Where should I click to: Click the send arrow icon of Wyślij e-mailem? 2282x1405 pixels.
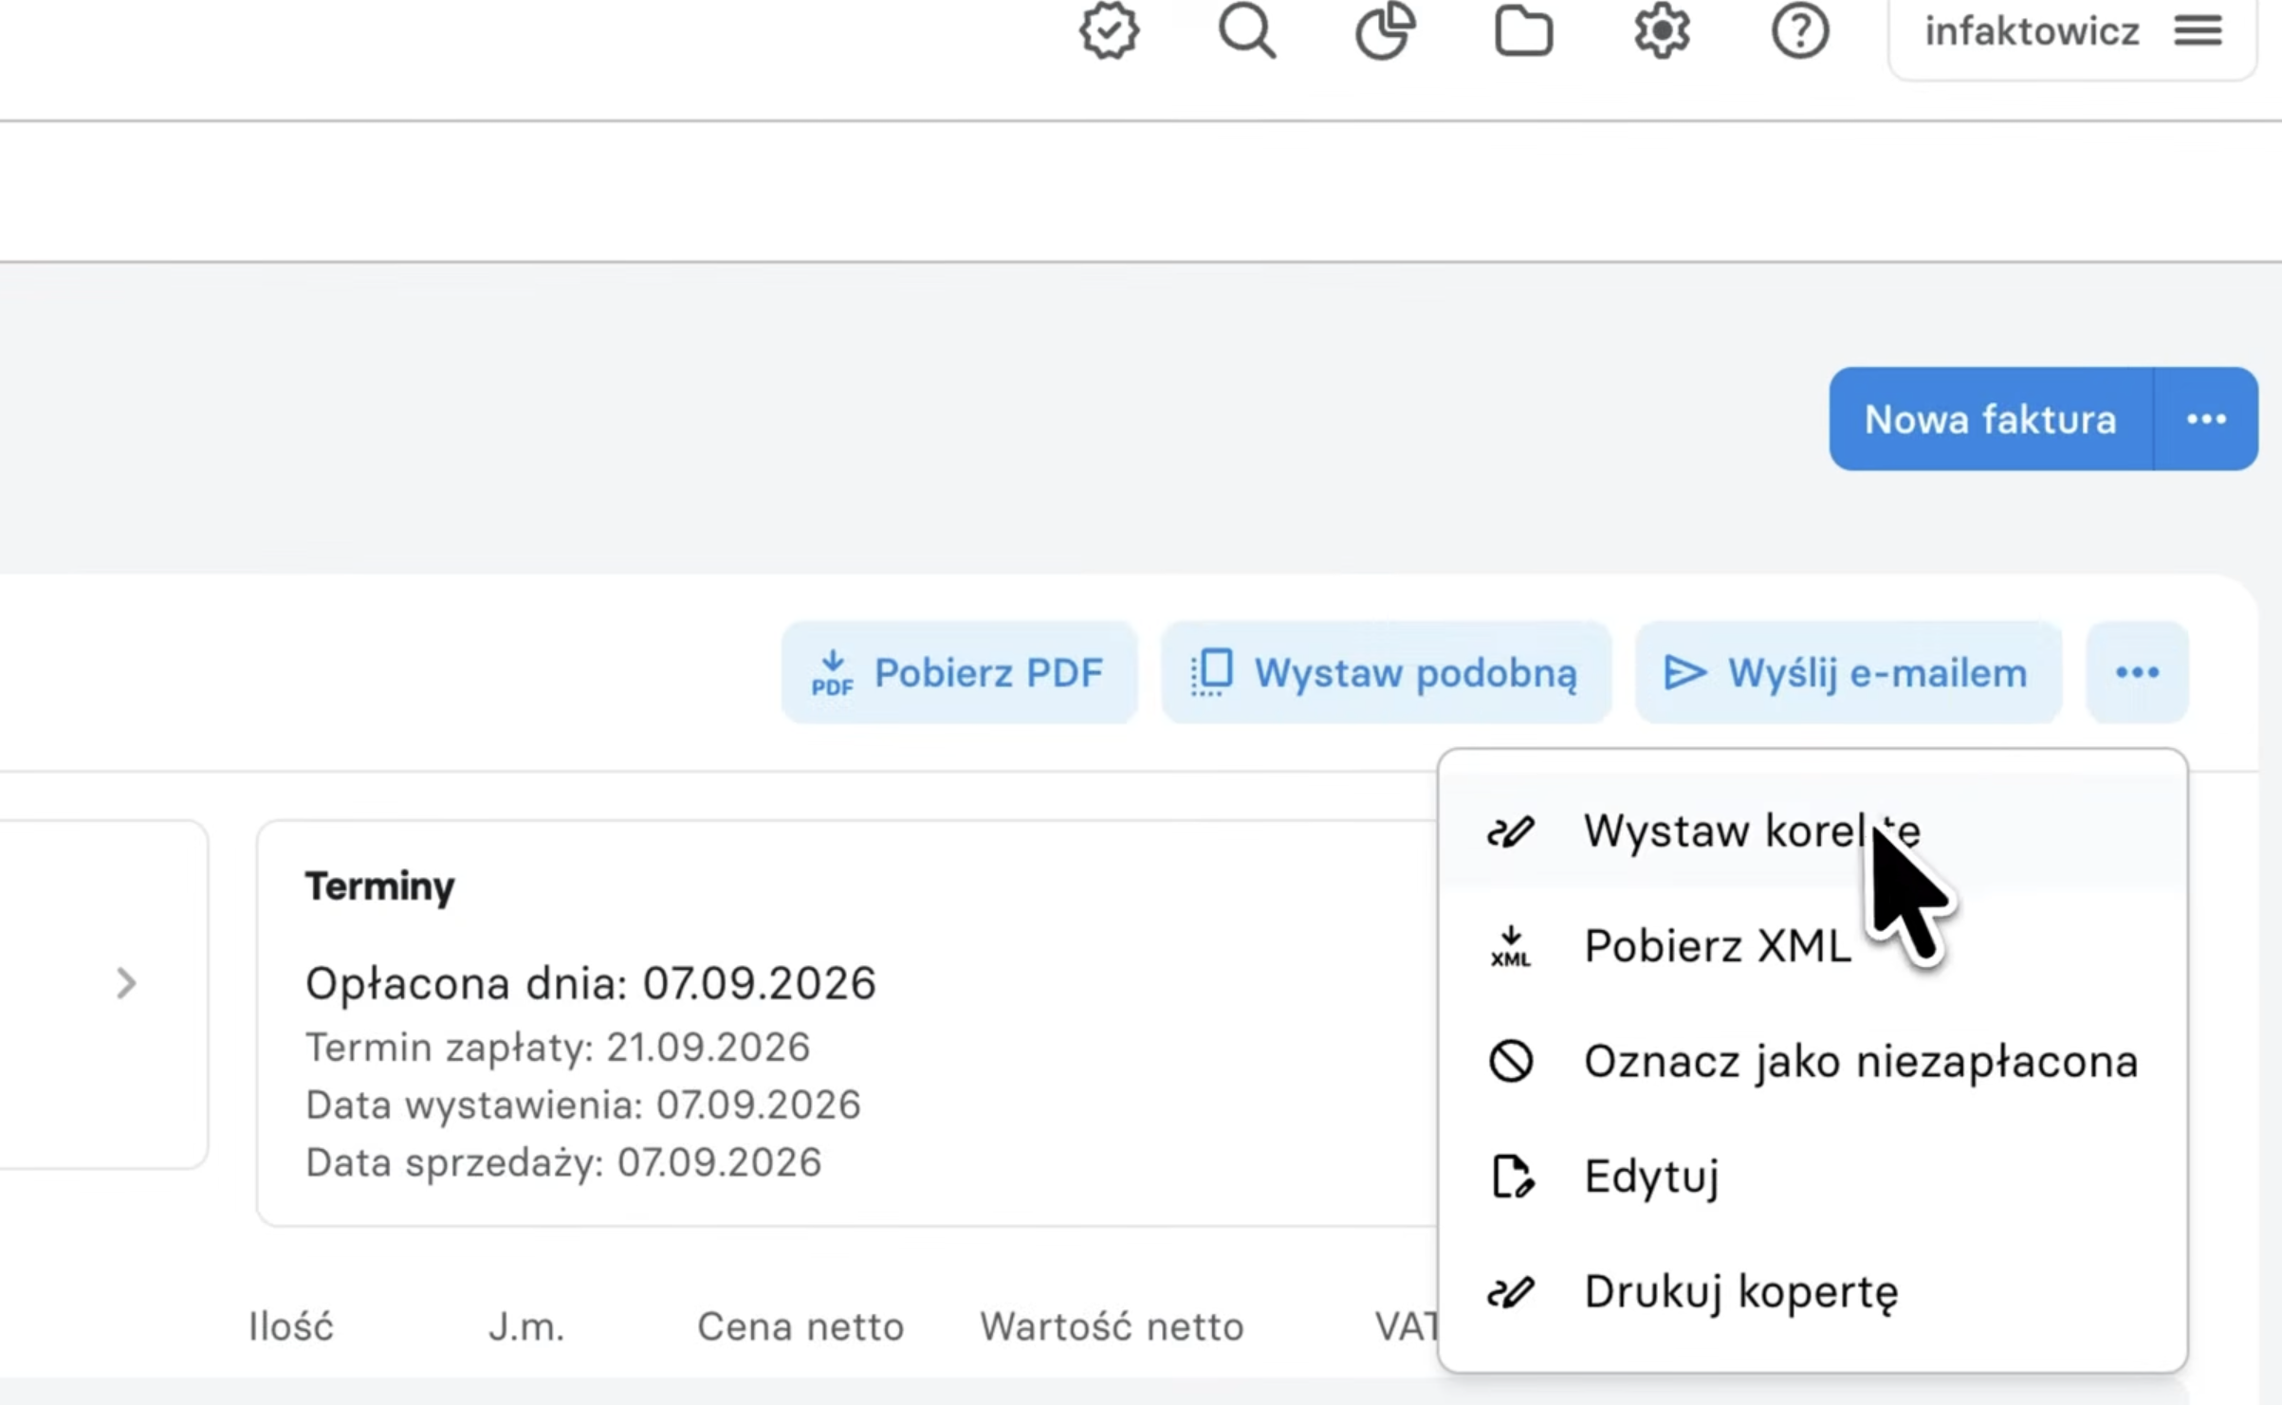tap(1685, 673)
